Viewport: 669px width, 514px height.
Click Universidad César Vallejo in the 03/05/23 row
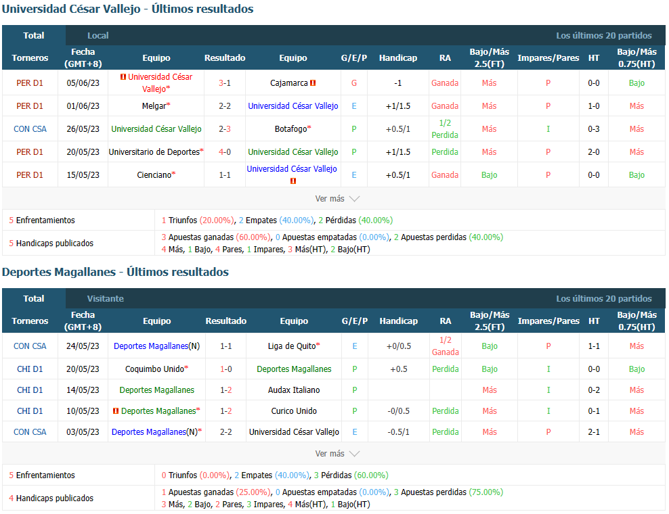294,431
